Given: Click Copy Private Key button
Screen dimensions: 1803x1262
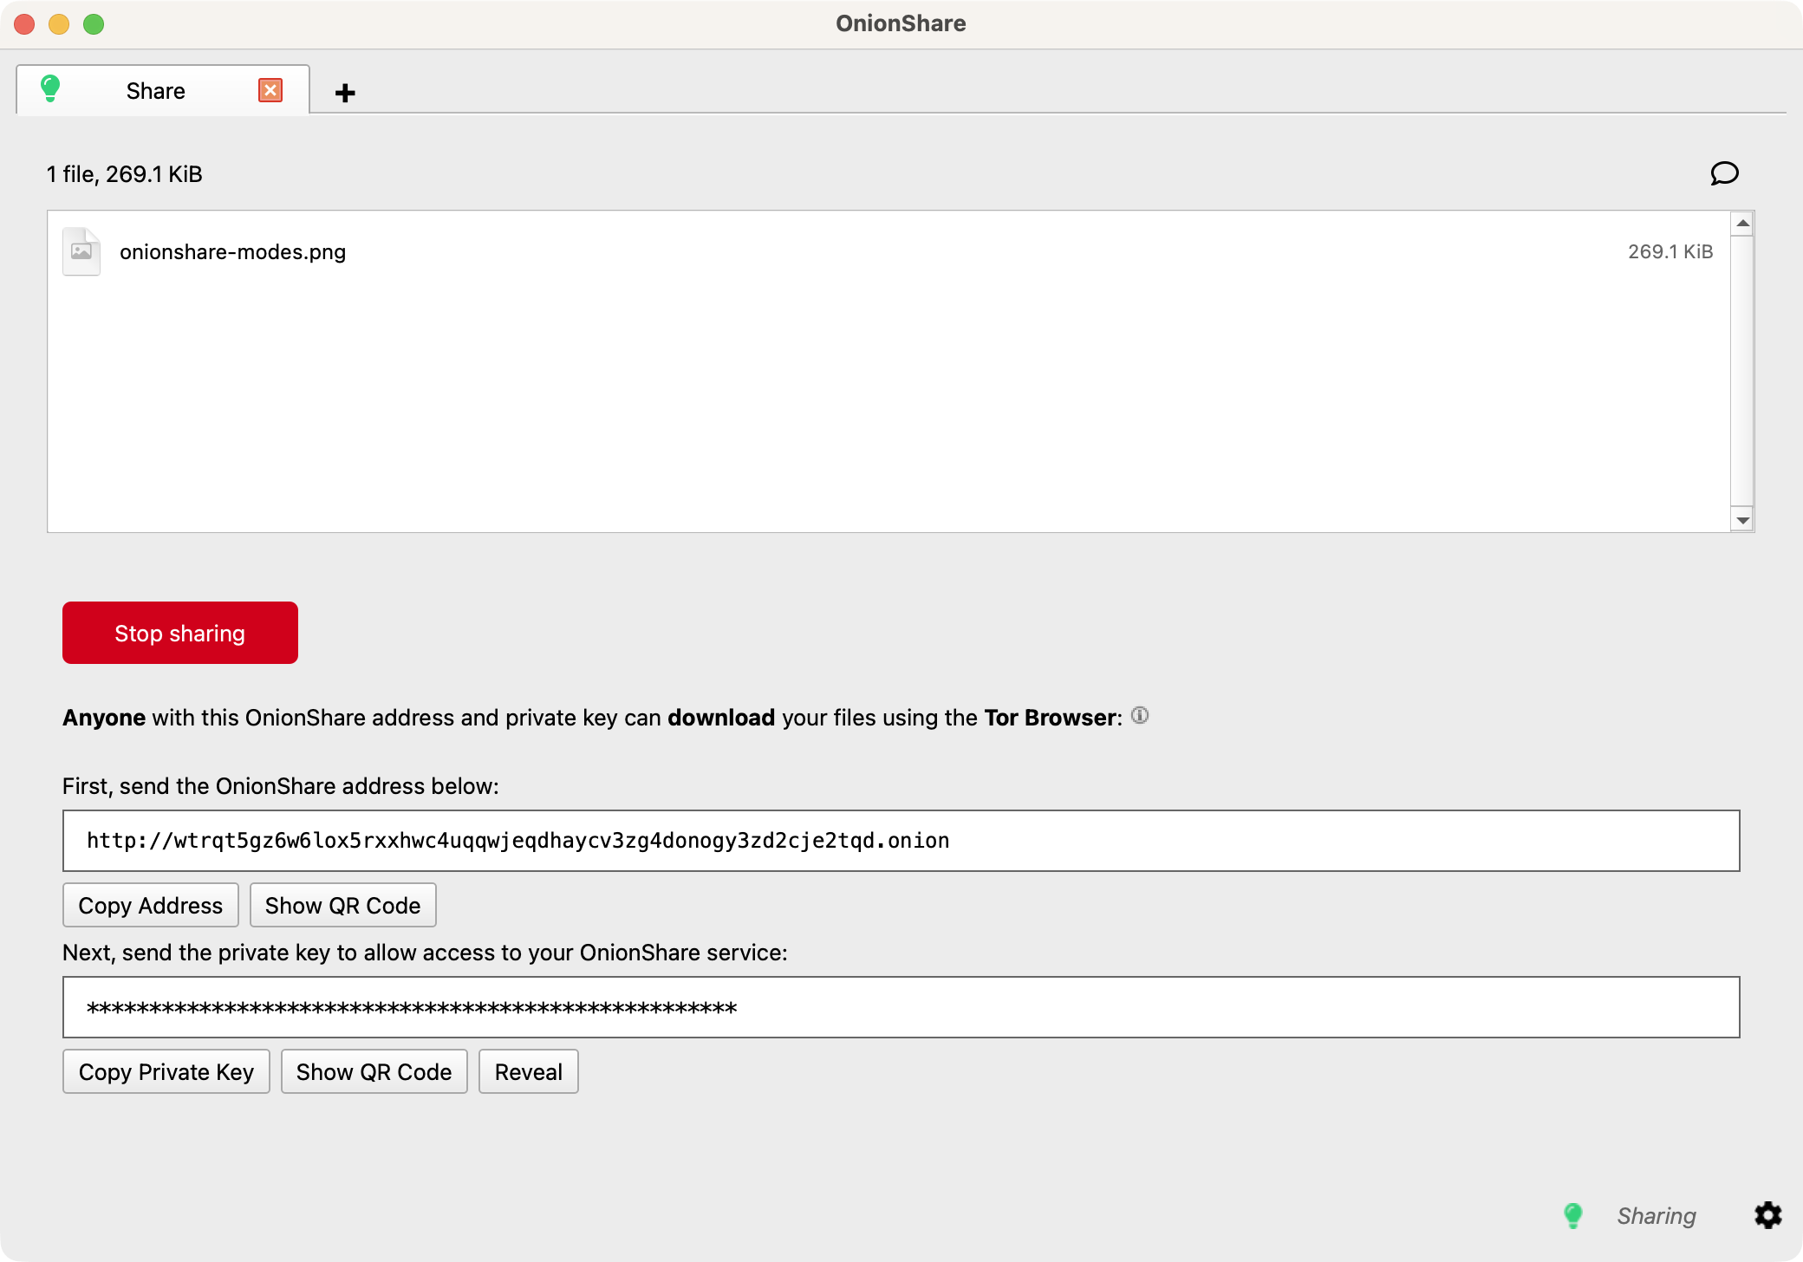Looking at the screenshot, I should point(166,1071).
